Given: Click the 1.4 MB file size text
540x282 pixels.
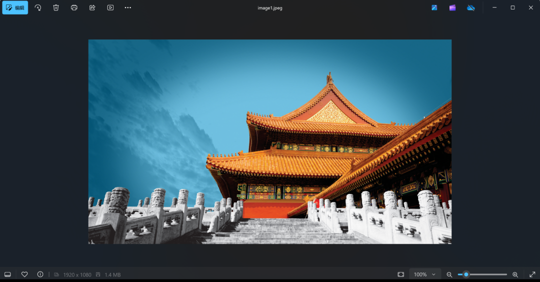Looking at the screenshot, I should [112, 275].
